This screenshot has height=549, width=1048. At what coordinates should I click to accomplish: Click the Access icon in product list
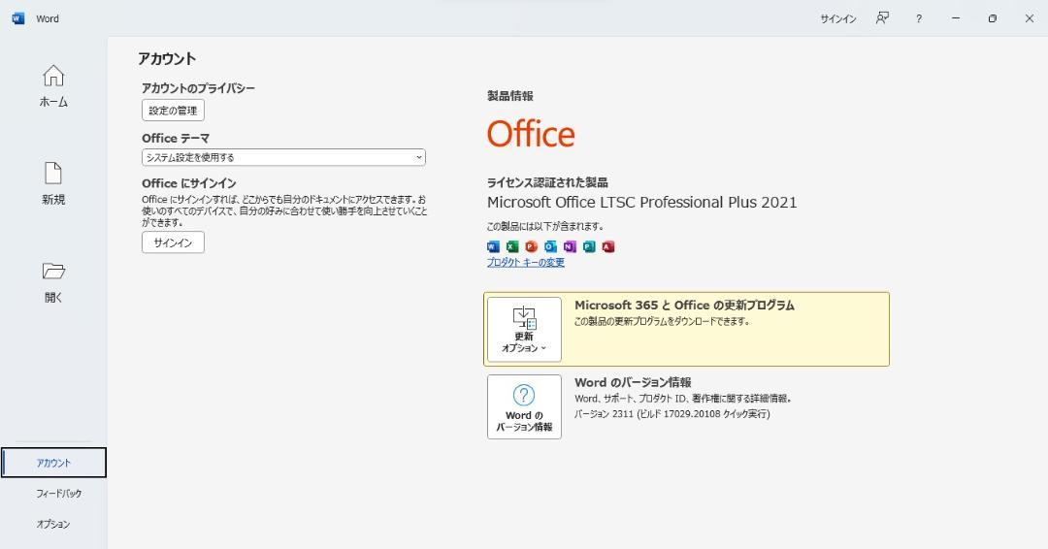[608, 246]
